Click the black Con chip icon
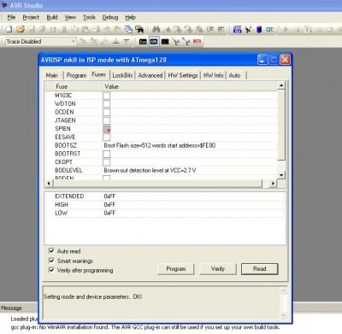The width and height of the screenshot is (342, 334). 143,42
